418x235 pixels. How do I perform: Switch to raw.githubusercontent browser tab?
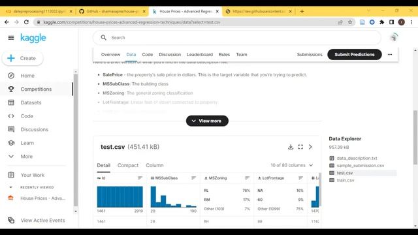pyautogui.click(x=259, y=12)
